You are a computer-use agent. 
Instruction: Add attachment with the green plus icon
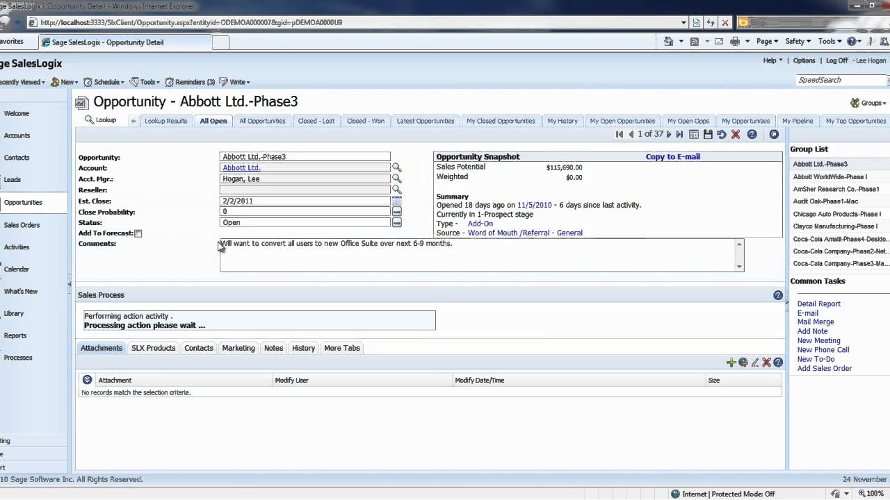731,362
